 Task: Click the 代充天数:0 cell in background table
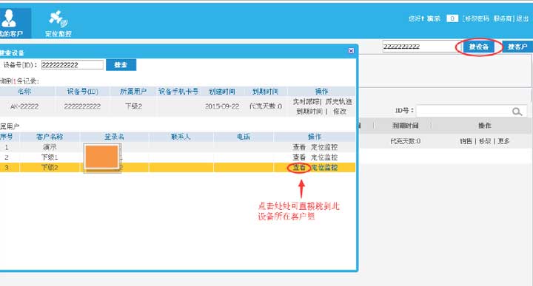(405, 141)
